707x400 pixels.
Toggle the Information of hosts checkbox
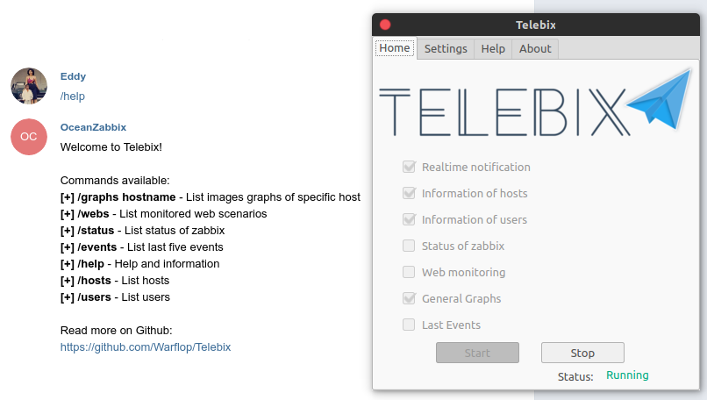click(x=409, y=193)
